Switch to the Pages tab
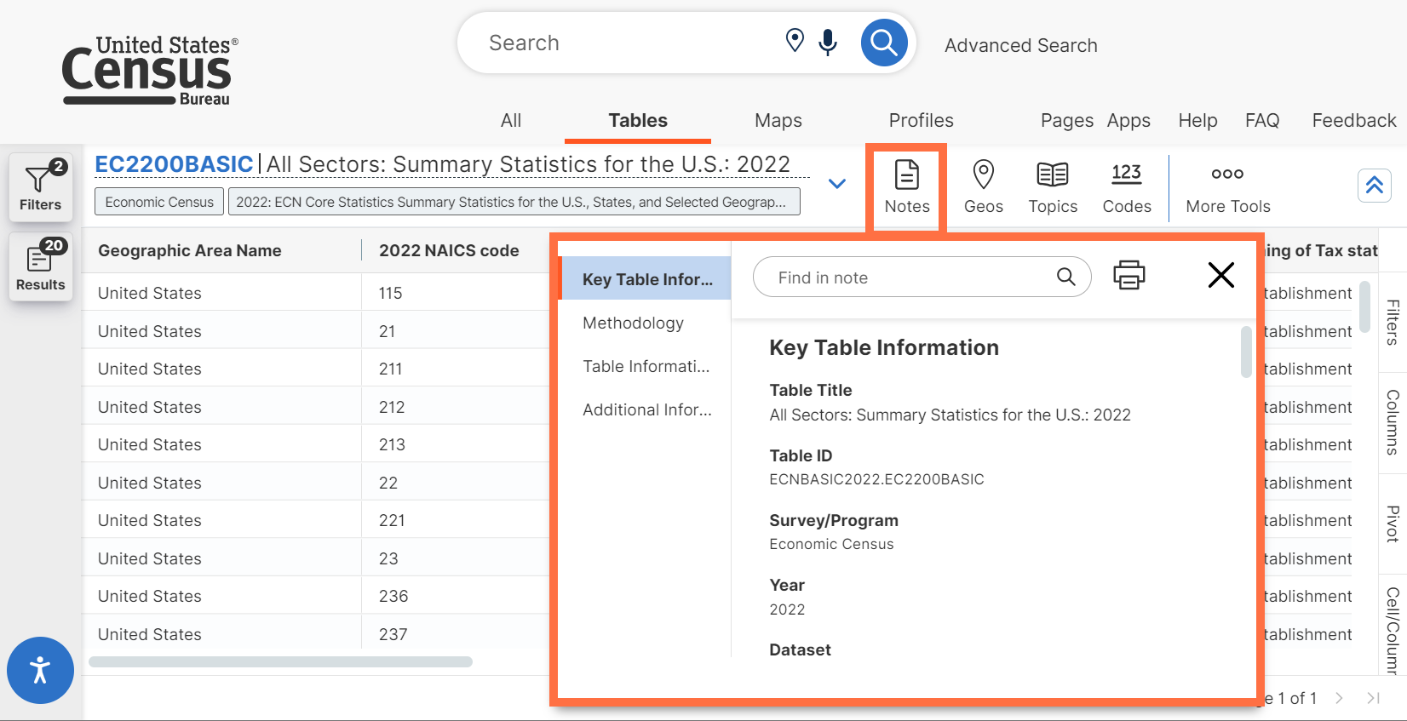The height and width of the screenshot is (721, 1407). click(1067, 120)
